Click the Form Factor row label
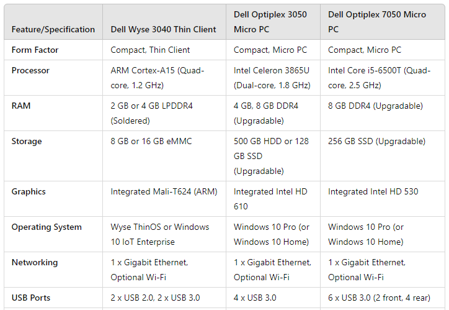Screen dimensions: 449x310 click(35, 50)
